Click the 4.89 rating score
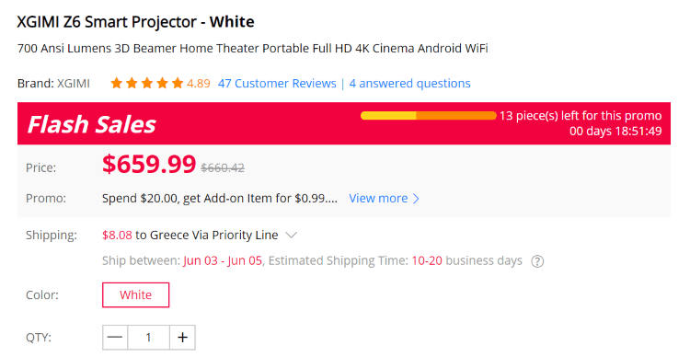Viewport: 690px width, 357px height. point(199,84)
